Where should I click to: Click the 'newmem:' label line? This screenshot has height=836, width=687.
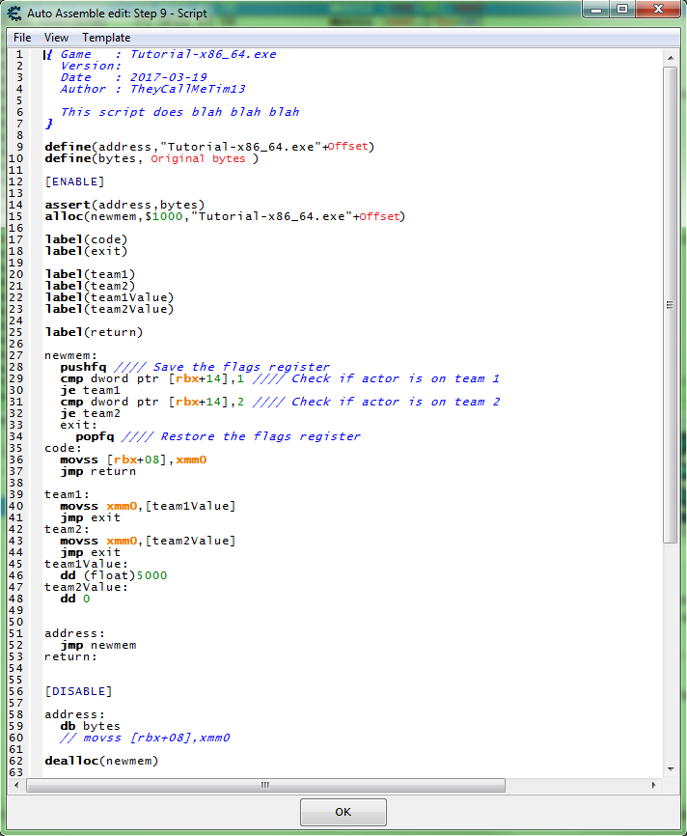click(70, 355)
